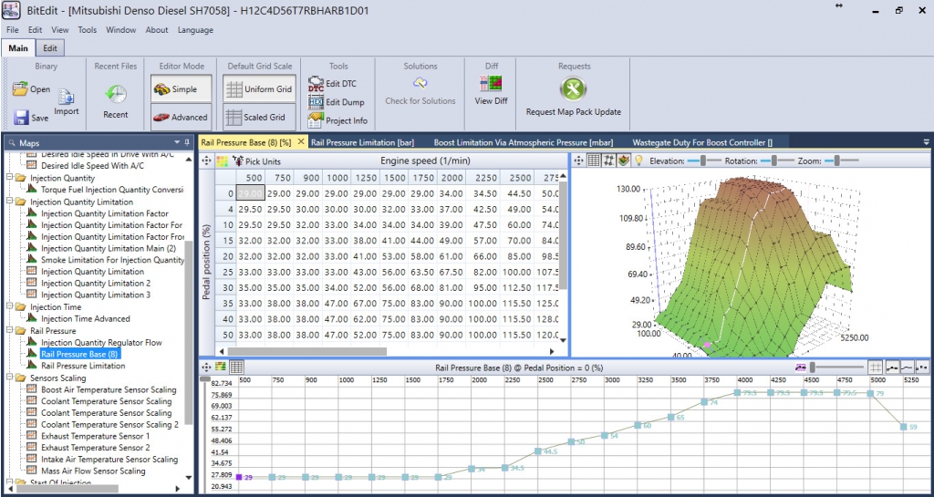The width and height of the screenshot is (934, 497).
Task: Select Uniform Grid scale
Action: coord(260,89)
